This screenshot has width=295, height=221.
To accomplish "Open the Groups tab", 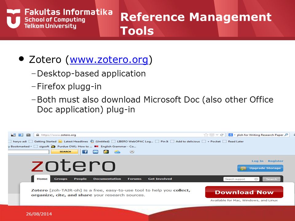I will (61, 179).
